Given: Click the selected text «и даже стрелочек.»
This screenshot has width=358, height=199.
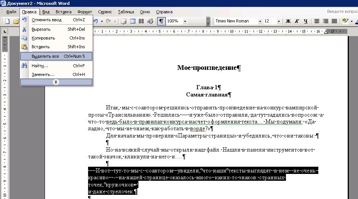Looking at the screenshot, I should (111, 191).
